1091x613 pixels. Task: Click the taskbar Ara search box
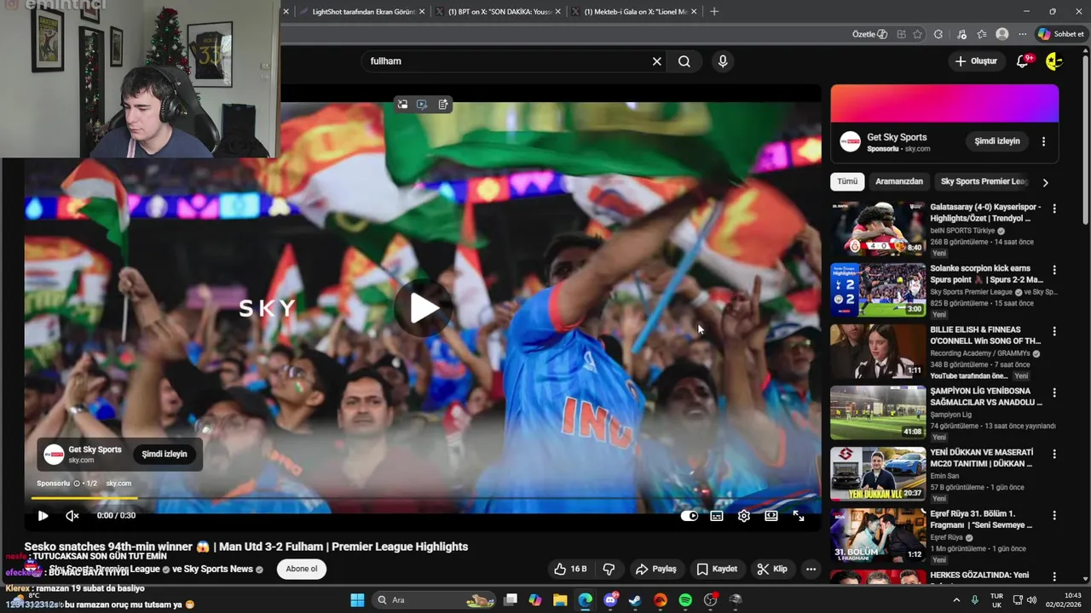(x=435, y=600)
